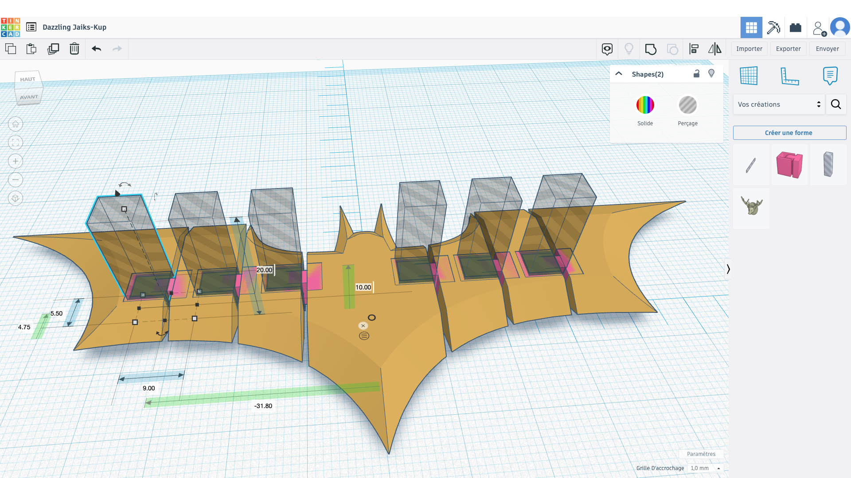This screenshot has height=478, width=851.
Task: Open the Paramètres grid settings
Action: click(701, 454)
